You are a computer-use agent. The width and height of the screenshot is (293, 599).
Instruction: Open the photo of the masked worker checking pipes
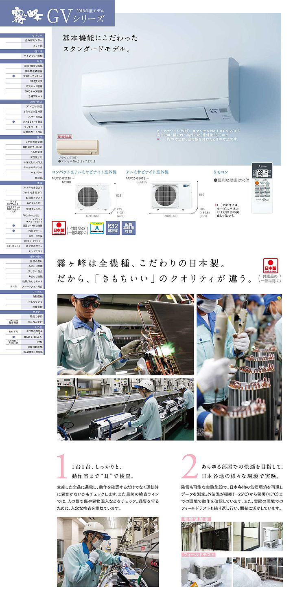pos(239,367)
